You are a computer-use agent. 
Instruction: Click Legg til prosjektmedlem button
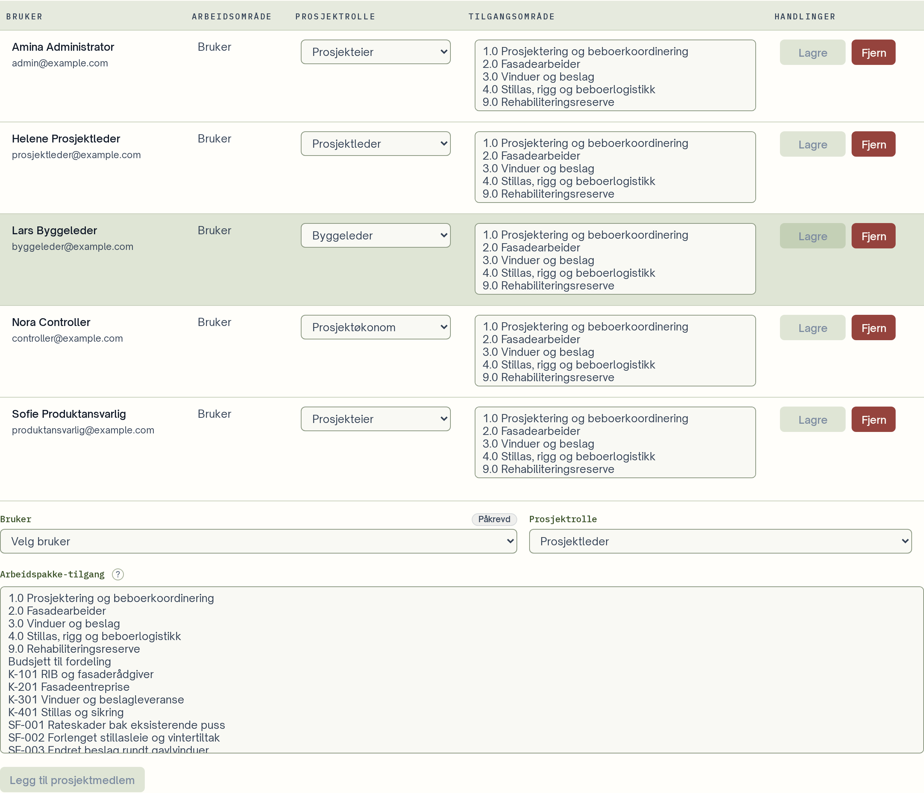point(72,780)
